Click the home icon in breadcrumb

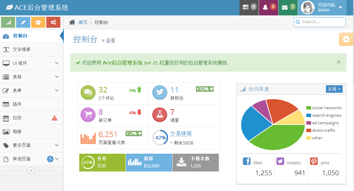(x=72, y=22)
